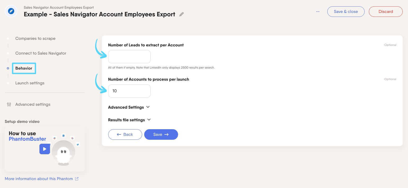Click the Advanced settings sliders icon
This screenshot has width=408, height=188.
[x=9, y=104]
